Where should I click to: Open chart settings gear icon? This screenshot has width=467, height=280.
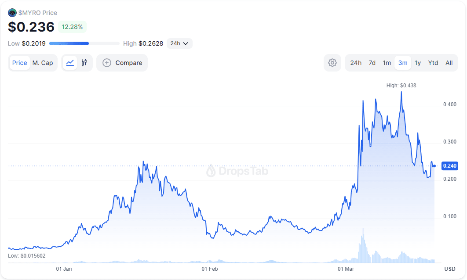click(x=332, y=63)
